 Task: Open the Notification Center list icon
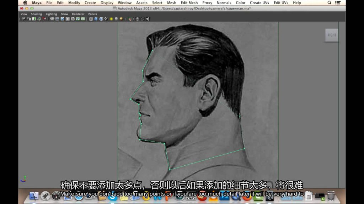tap(338, 3)
